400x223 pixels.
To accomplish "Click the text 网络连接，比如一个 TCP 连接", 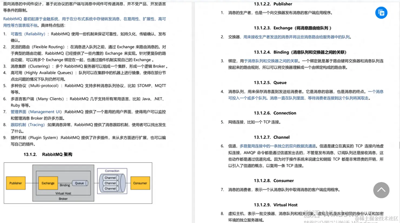I will (254, 122).
